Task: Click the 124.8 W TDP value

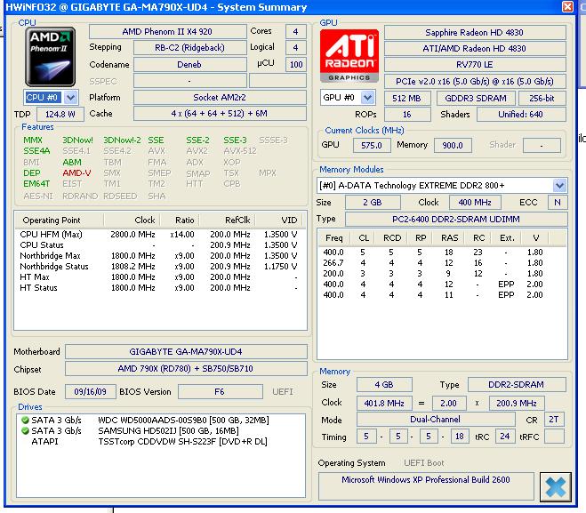Action: [x=60, y=115]
